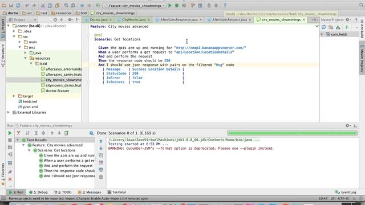Switch to the AfterSalesRequest.java tab
The image size is (365, 205).
(x=229, y=20)
